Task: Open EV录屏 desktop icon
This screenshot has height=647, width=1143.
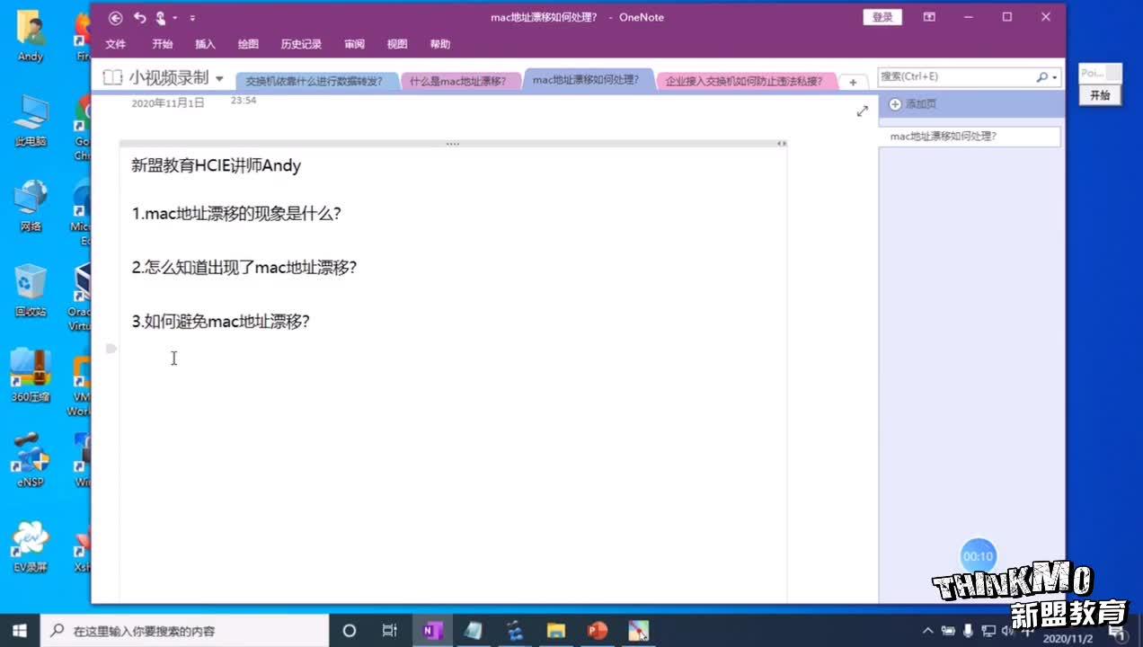Action: click(x=31, y=546)
